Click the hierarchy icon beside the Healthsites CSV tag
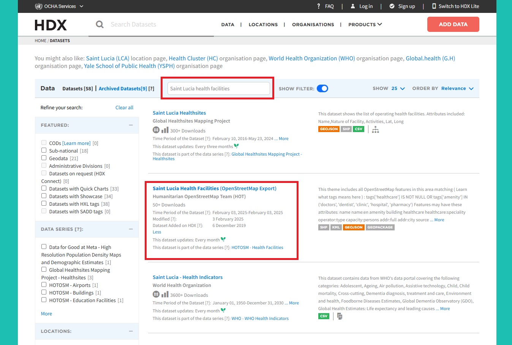Screen dimensions: 512x345 tap(376, 129)
